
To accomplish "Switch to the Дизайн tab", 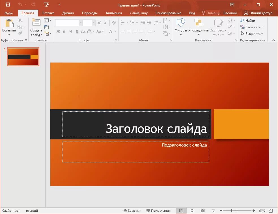I will pos(68,13).
